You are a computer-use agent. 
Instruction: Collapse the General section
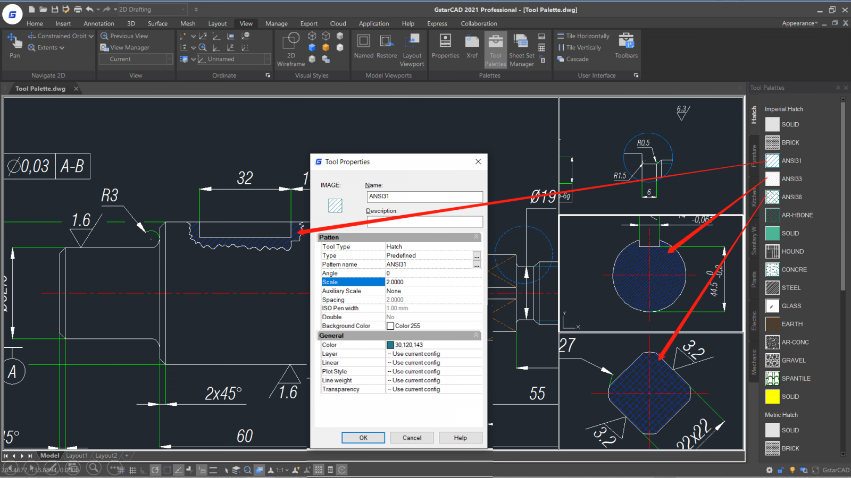[477, 336]
